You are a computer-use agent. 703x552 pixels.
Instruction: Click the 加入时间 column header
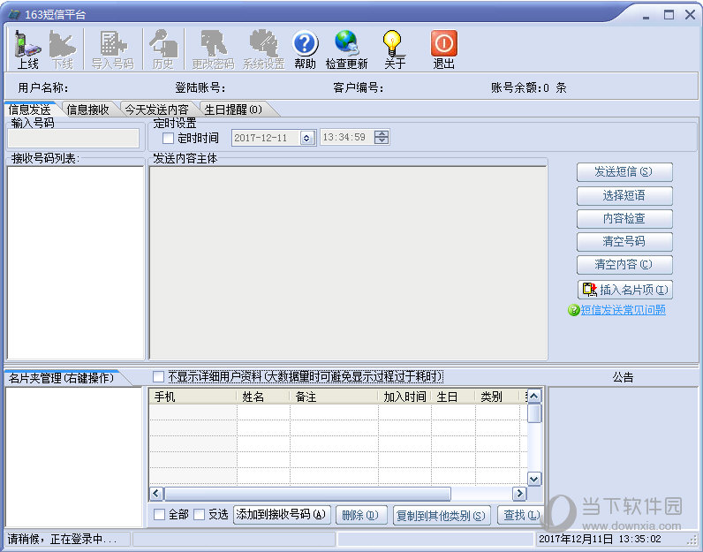(404, 397)
